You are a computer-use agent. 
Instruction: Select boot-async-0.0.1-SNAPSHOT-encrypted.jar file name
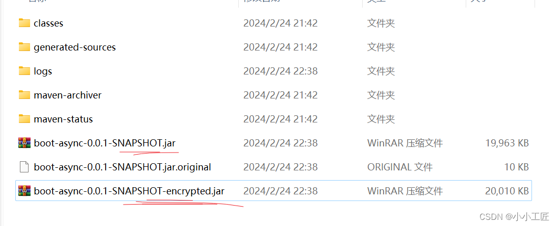pos(129,191)
